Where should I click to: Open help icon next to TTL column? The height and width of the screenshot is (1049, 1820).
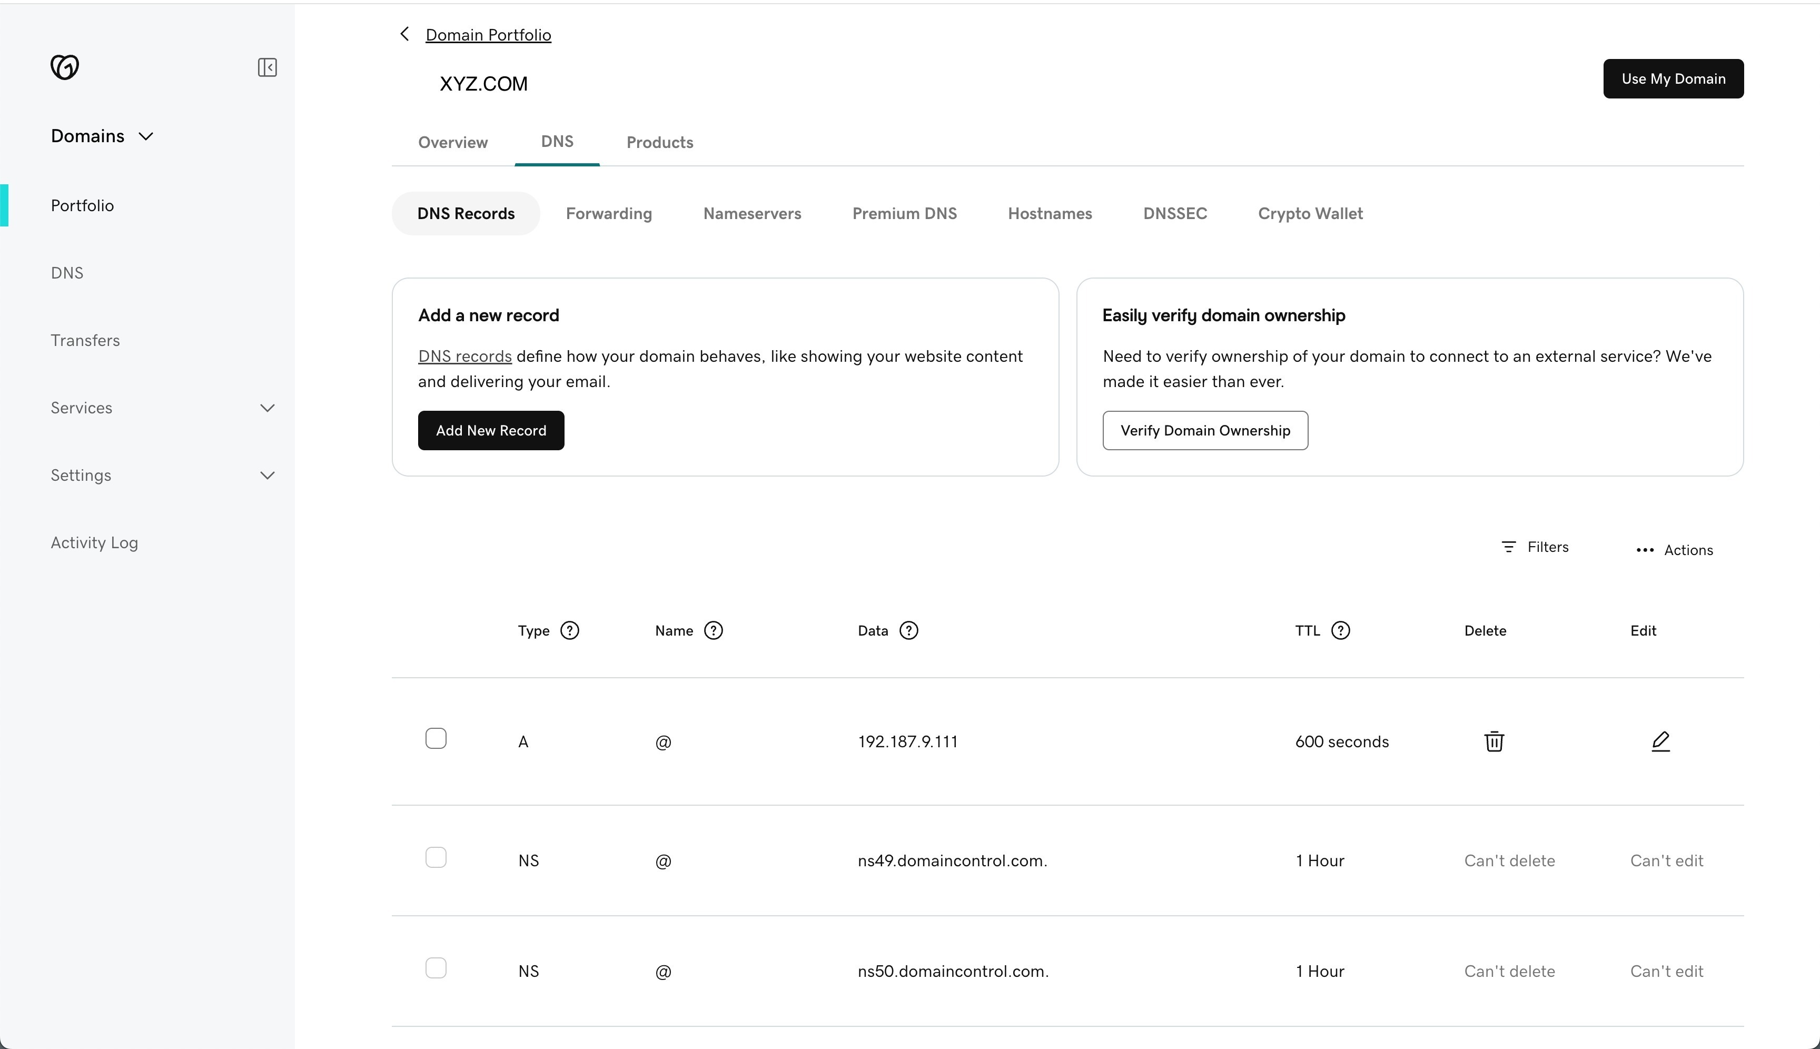click(1340, 630)
